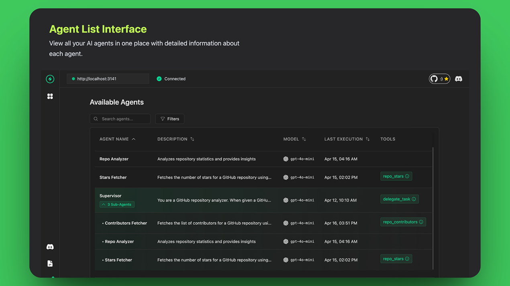This screenshot has width=510, height=286.
Task: Sort by Description column
Action: [175, 139]
